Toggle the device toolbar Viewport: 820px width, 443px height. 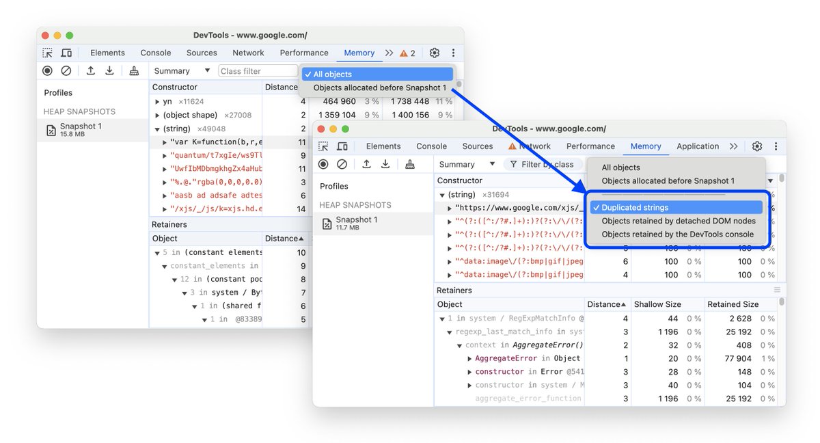pyautogui.click(x=342, y=146)
